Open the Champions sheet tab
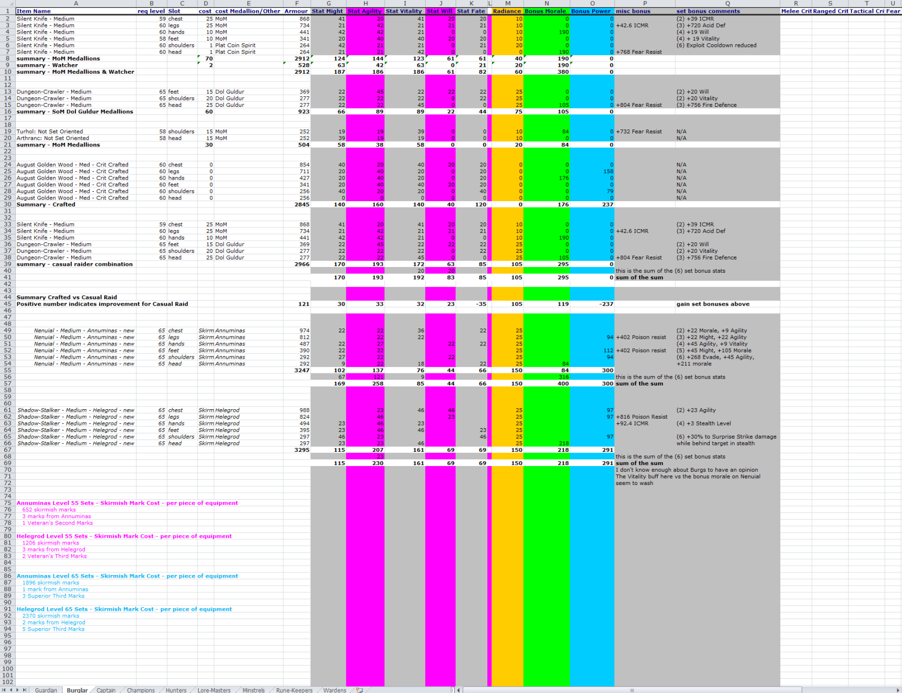Viewport: 902px width, 693px height. [141, 690]
